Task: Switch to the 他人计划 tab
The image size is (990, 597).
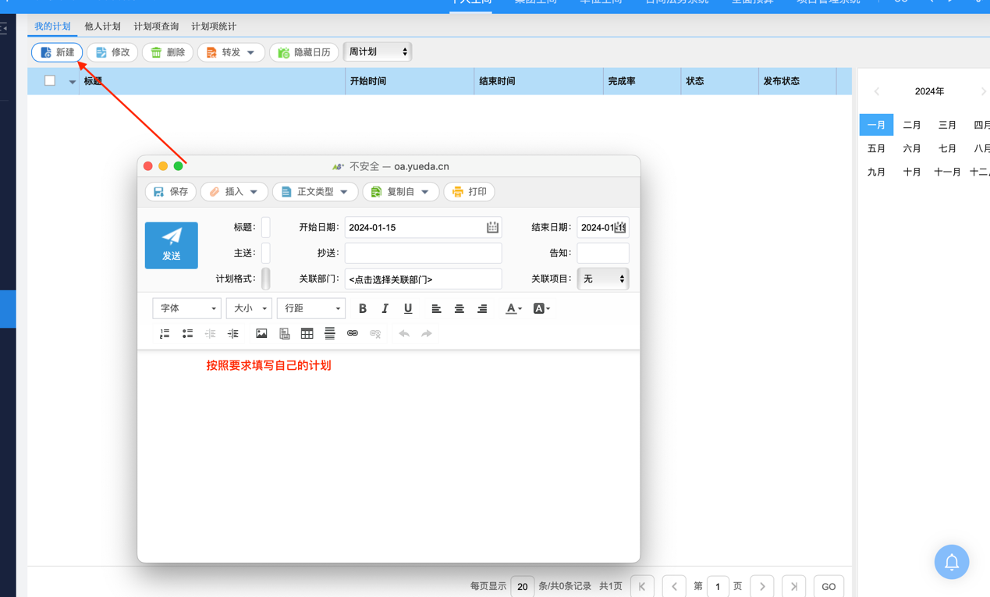Action: coord(102,26)
